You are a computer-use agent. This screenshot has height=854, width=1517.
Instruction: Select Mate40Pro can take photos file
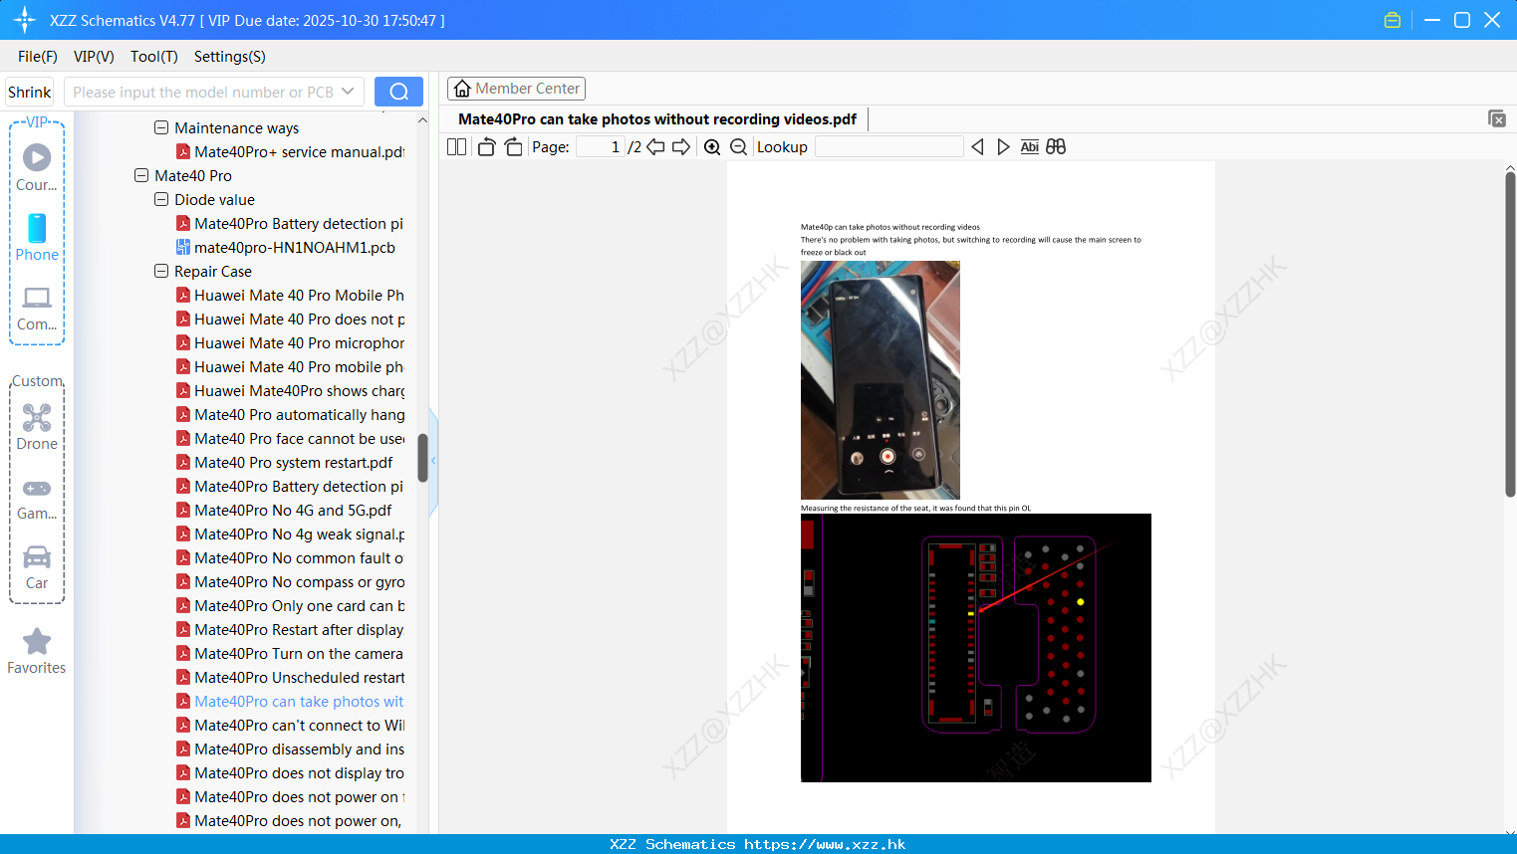pos(290,702)
